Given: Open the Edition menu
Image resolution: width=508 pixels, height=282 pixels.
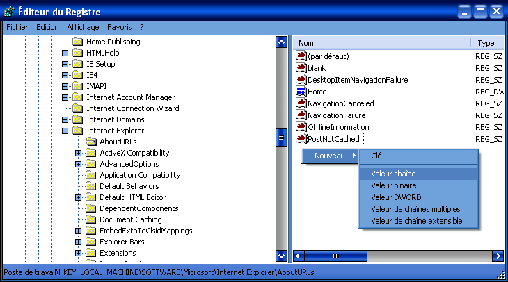Looking at the screenshot, I should tap(47, 27).
